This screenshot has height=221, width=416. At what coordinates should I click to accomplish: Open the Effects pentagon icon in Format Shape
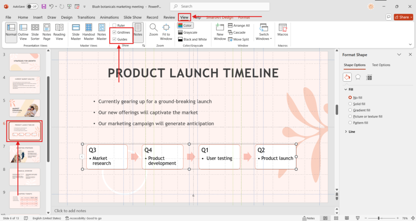click(x=358, y=77)
